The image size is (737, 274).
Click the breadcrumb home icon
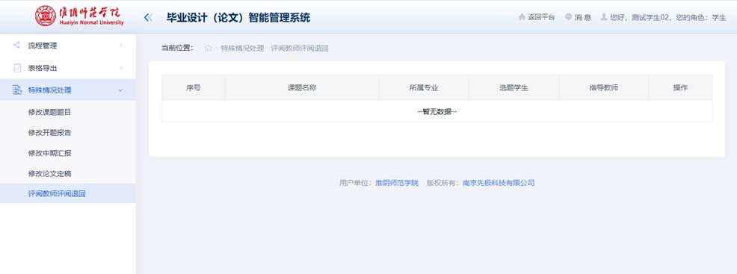209,49
